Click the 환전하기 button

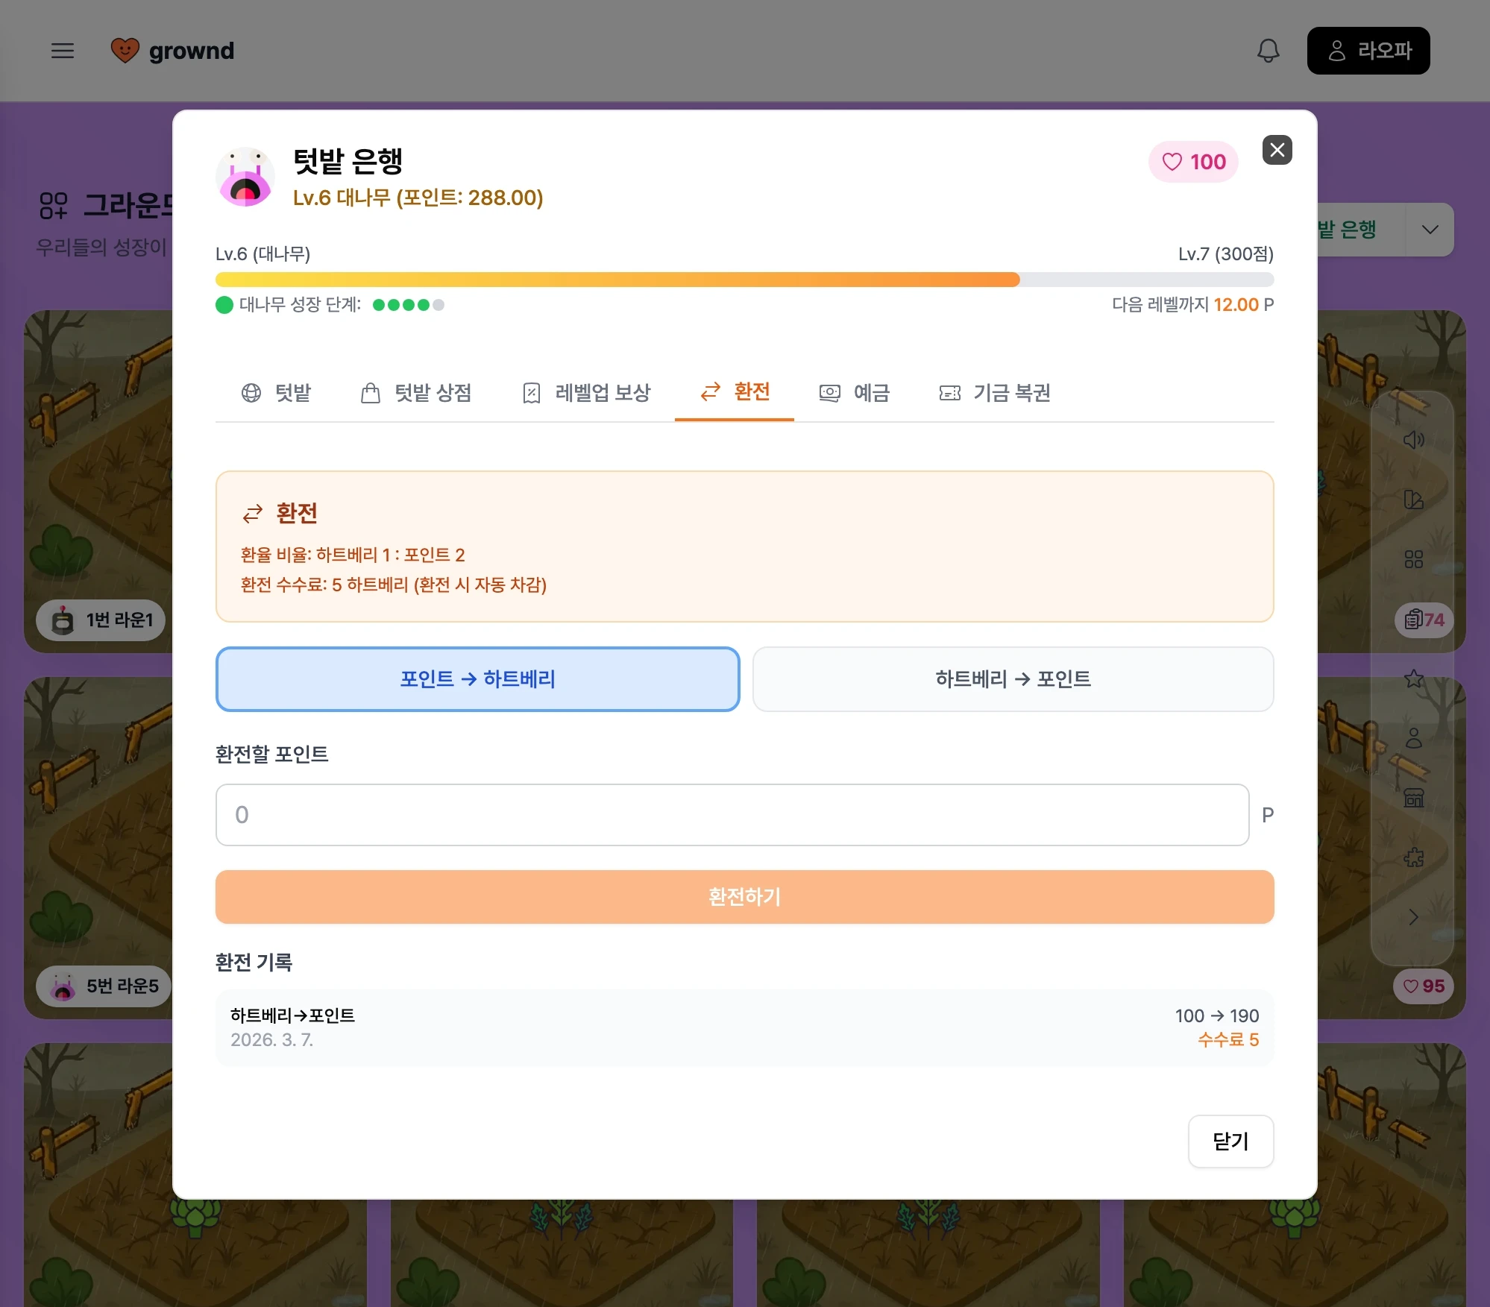click(744, 897)
